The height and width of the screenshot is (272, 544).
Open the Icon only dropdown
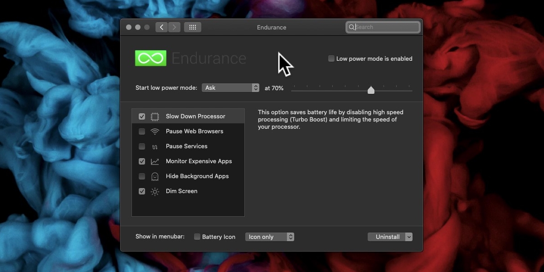click(270, 237)
